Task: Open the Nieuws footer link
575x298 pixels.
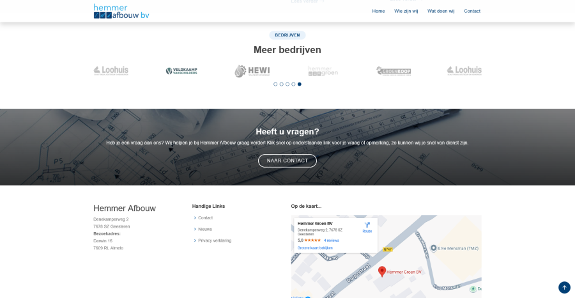Action: click(x=205, y=229)
